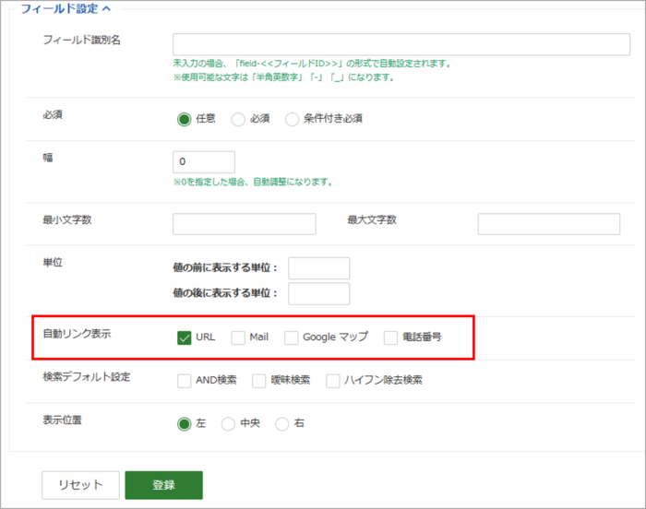Click the ※0を指定した場合 hint text
The height and width of the screenshot is (509, 646).
253,182
